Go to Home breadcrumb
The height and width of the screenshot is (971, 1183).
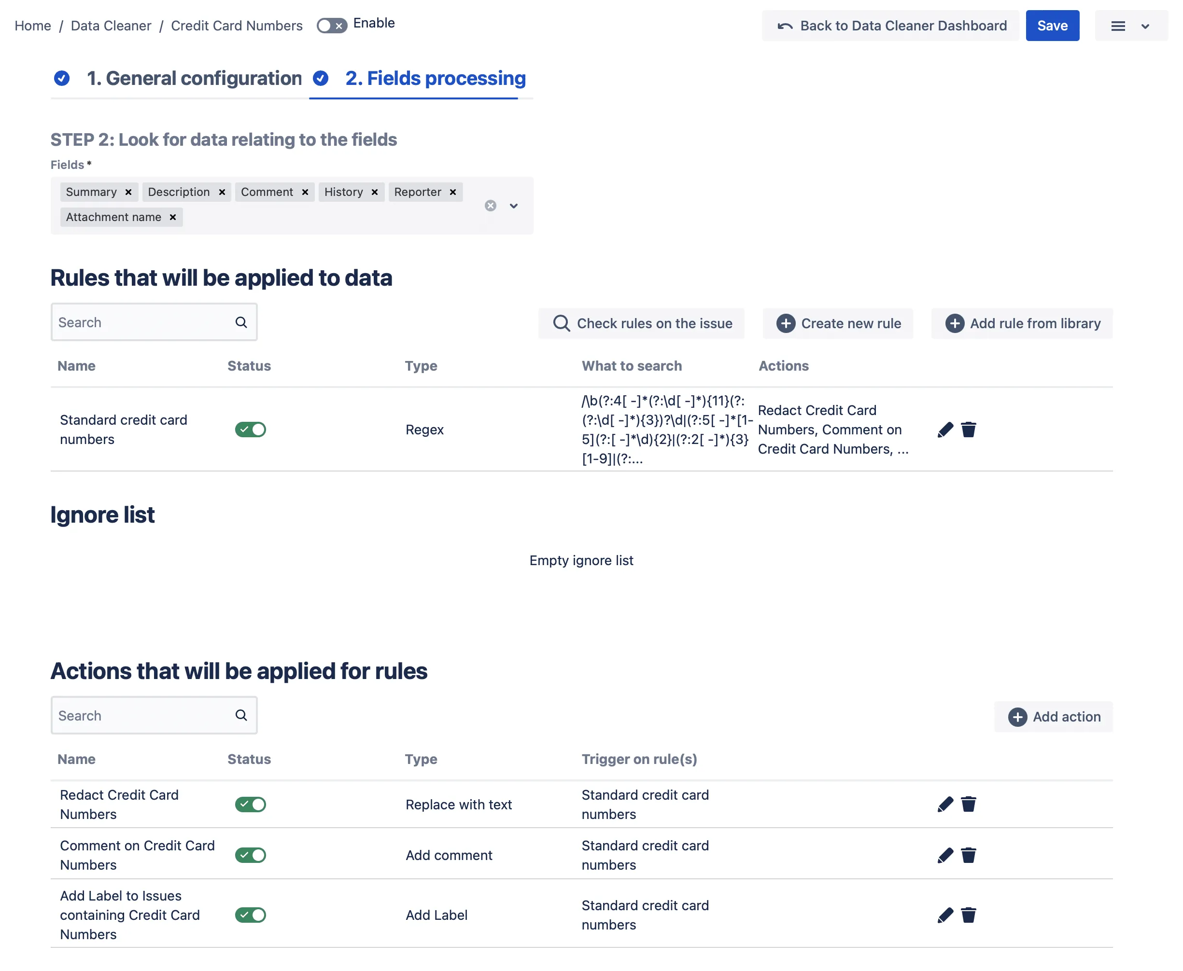(32, 26)
